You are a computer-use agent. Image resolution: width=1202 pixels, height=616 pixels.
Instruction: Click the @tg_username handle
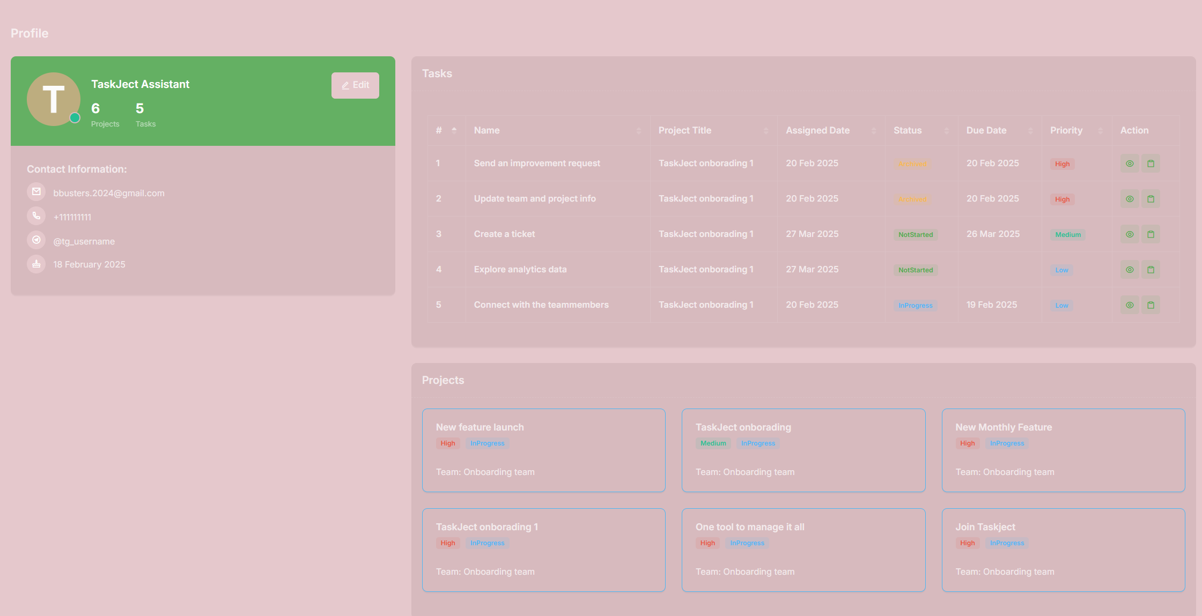point(84,241)
